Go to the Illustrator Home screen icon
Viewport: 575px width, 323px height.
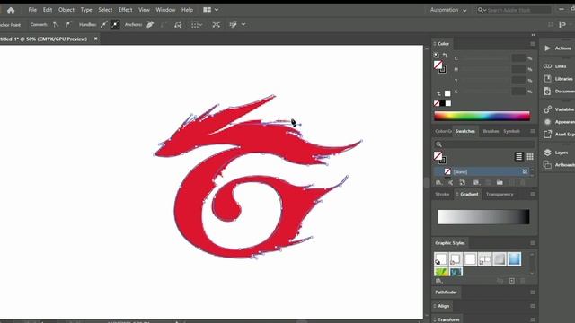(11, 10)
